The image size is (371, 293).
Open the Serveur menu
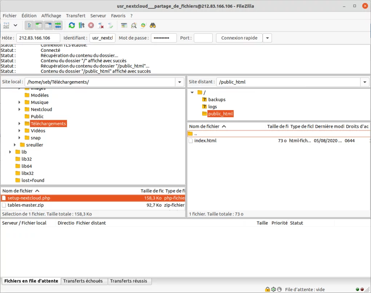click(x=98, y=16)
